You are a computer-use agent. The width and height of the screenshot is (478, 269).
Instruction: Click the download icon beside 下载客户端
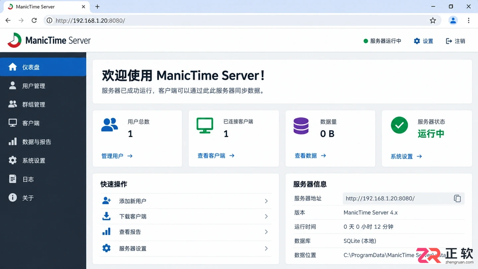pos(106,216)
